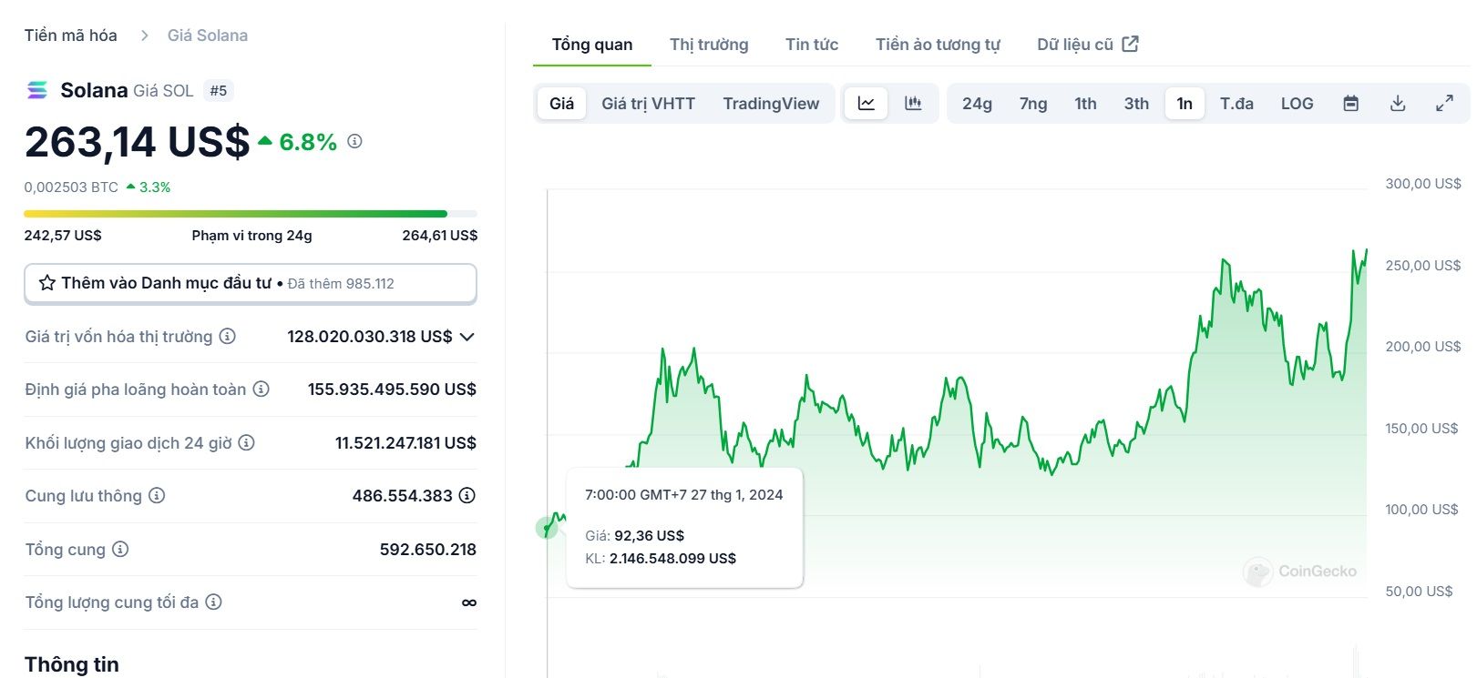Show info for Giá trị vốn hóa thị trường
Viewport: 1477px width, 678px height.
point(228,336)
